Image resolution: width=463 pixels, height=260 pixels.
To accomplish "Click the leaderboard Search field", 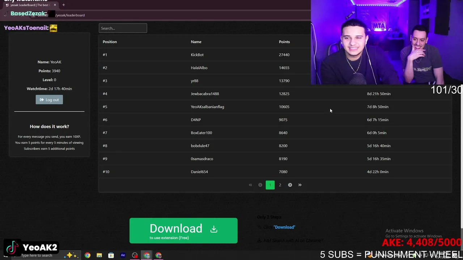I will 123,28.
